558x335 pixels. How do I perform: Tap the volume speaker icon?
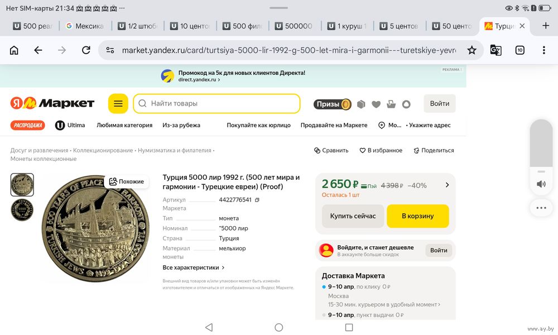click(541, 184)
